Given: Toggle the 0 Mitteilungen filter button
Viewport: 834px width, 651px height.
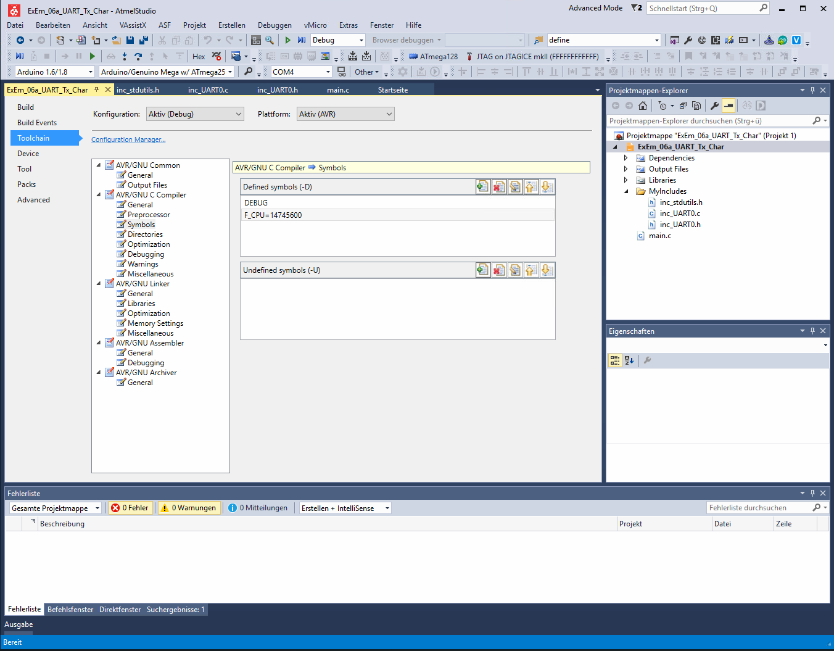Looking at the screenshot, I should click(258, 508).
